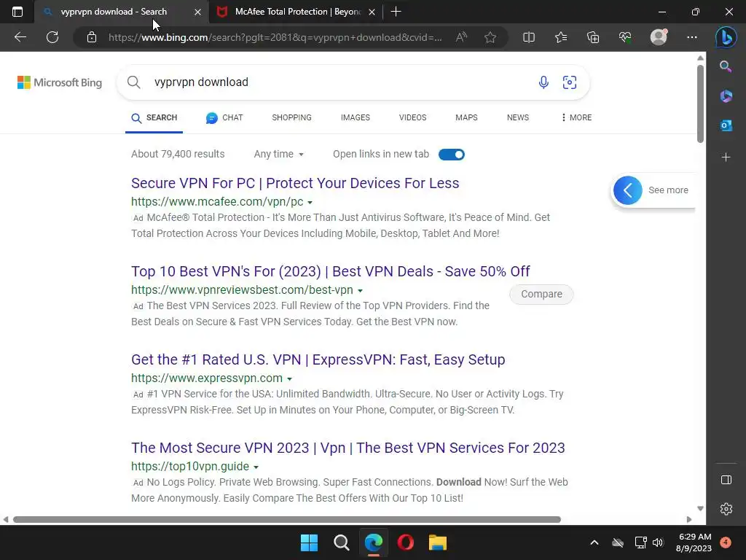Viewport: 746px width, 560px height.
Task: Hide the sidebar panel icon
Action: point(726,480)
